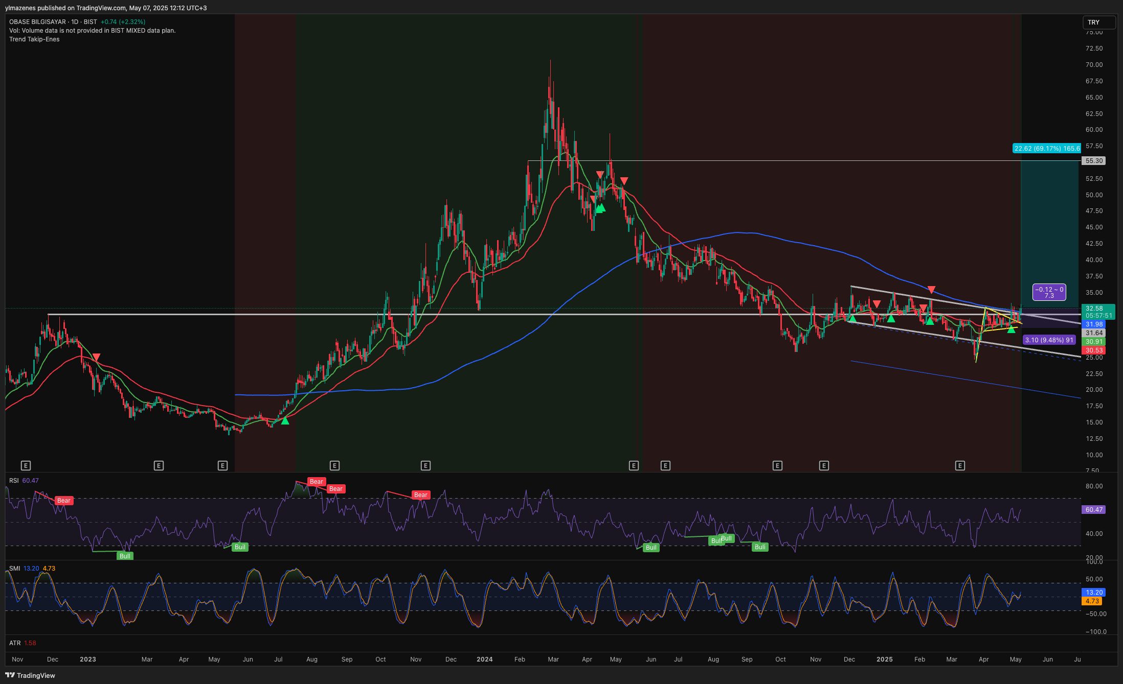This screenshot has width=1123, height=684.
Task: Click the +0.74 (+2.32%) price change text
Action: click(123, 22)
